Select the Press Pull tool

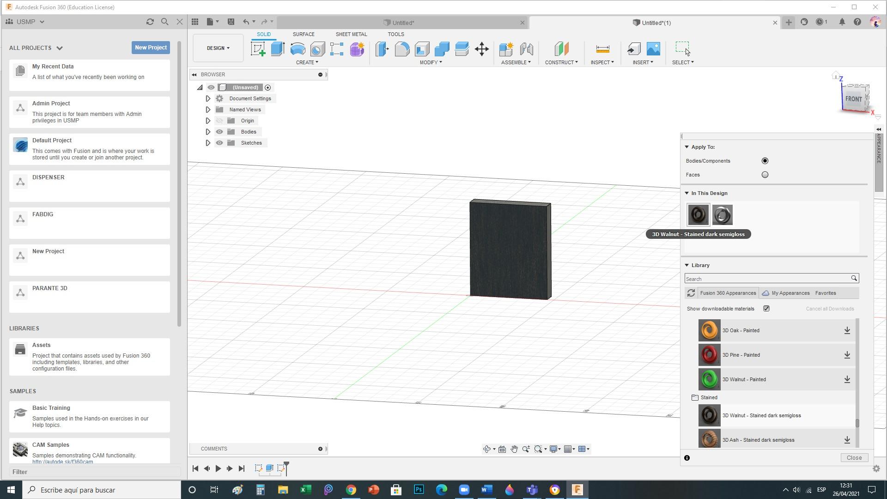[x=382, y=49]
